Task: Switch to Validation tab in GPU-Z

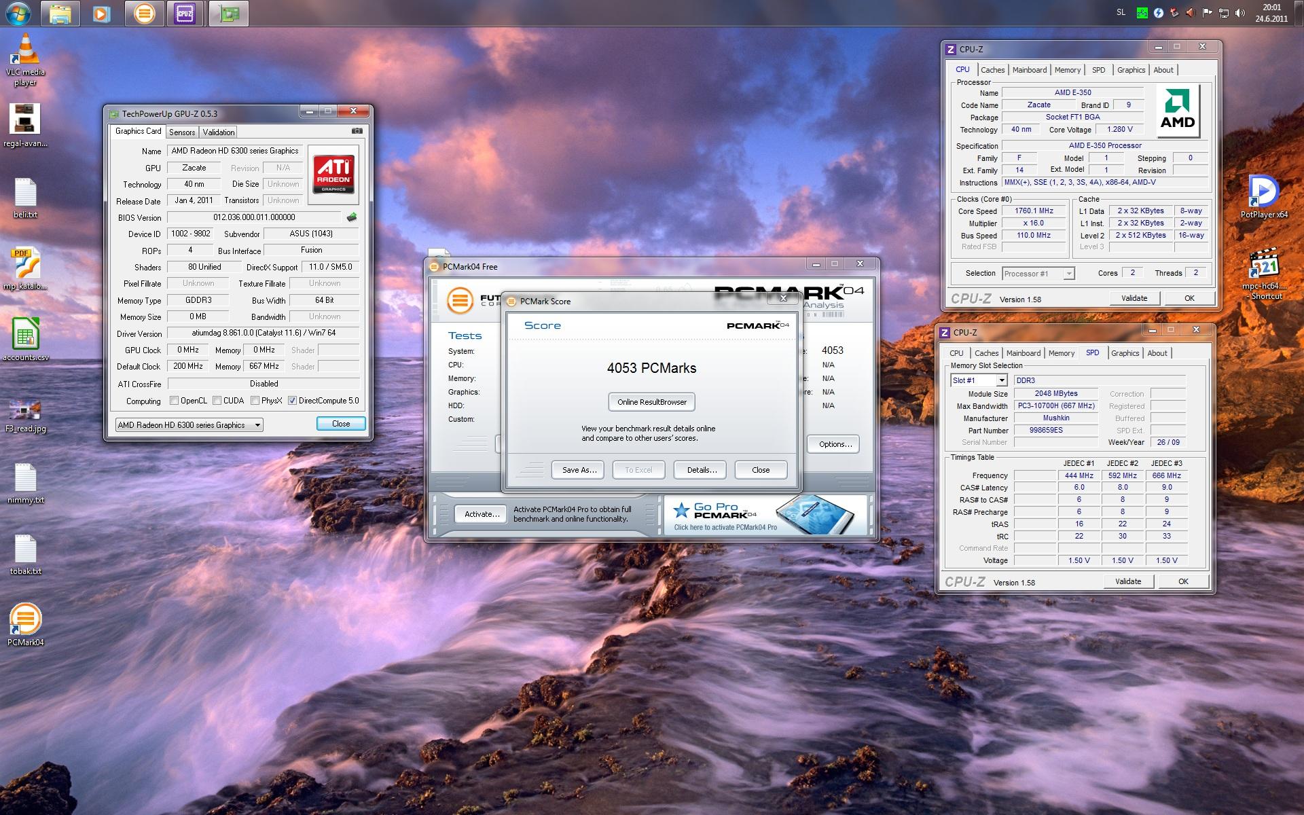Action: pos(219,132)
